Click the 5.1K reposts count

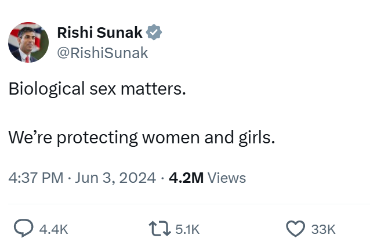187,229
